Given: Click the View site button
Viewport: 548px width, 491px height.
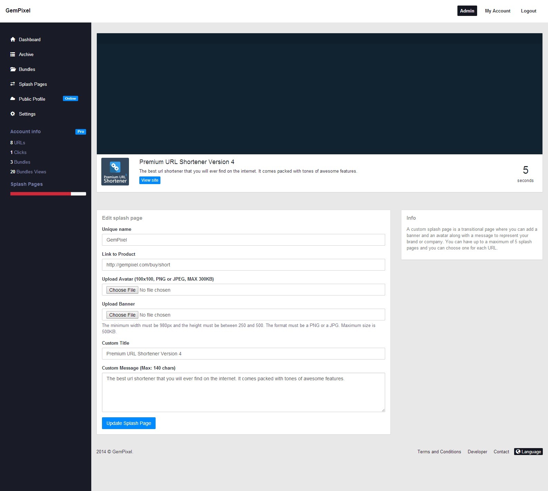Looking at the screenshot, I should coord(150,180).
